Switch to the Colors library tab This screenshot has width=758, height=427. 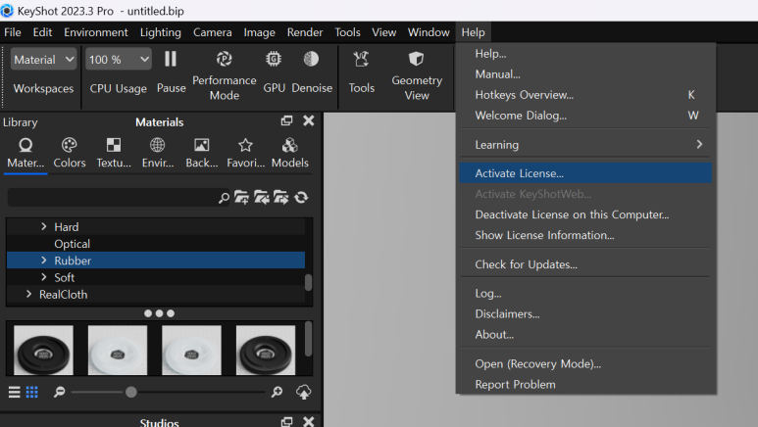tap(70, 153)
